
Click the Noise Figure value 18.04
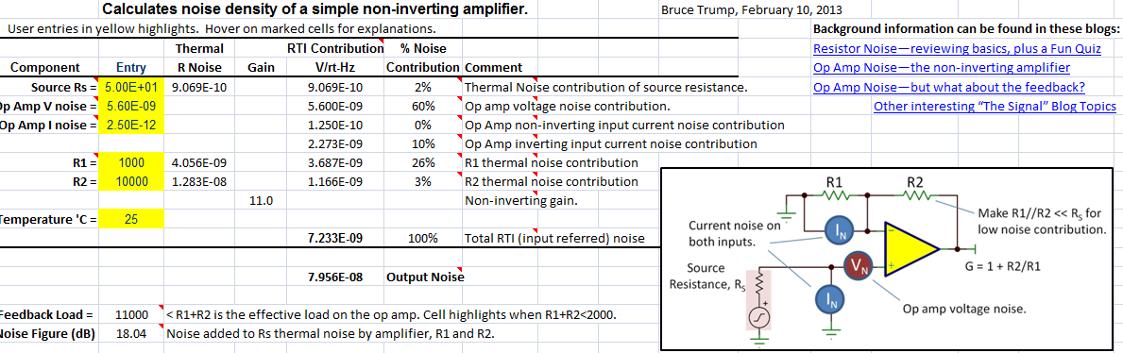pos(132,333)
